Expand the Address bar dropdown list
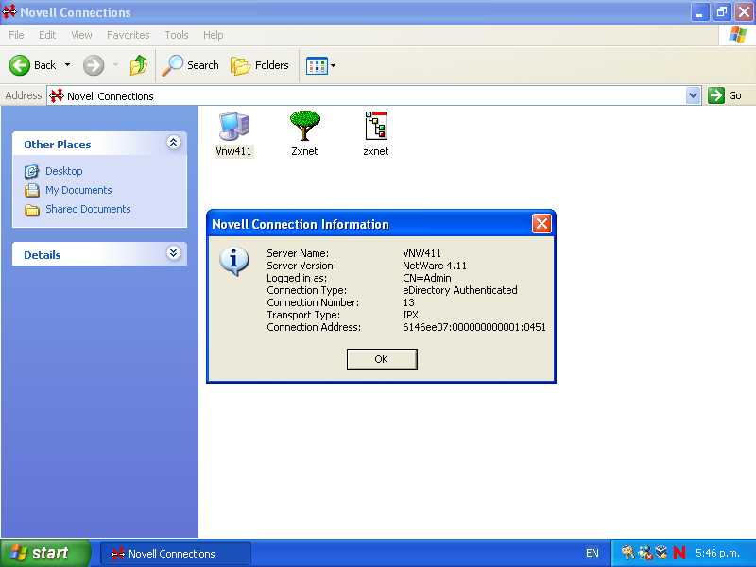The height and width of the screenshot is (567, 756). [693, 95]
